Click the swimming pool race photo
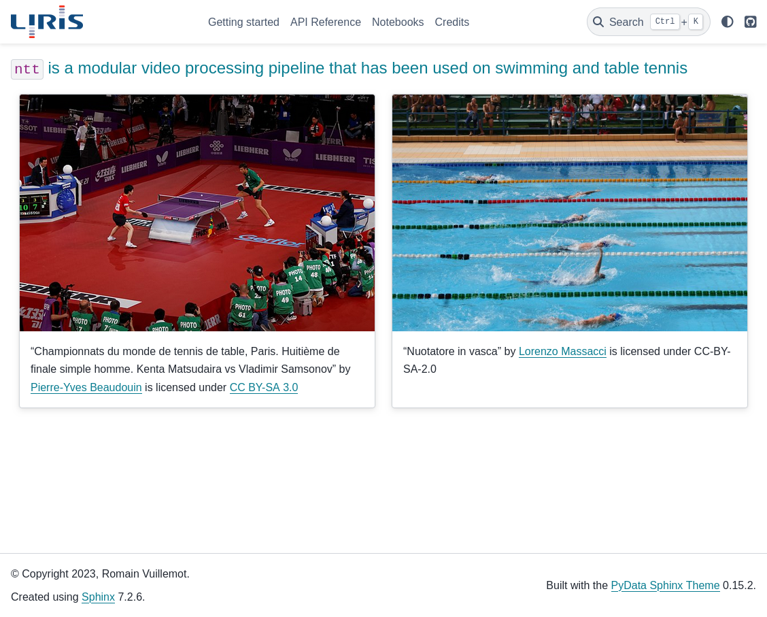The height and width of the screenshot is (617, 767). 570,213
